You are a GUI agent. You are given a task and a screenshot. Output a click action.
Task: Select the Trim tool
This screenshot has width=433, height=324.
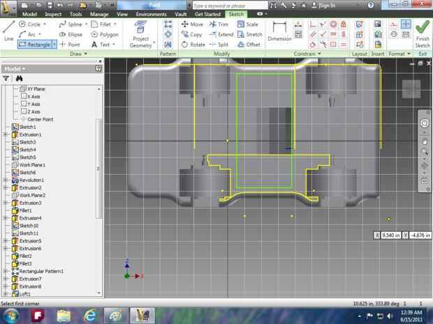click(219, 24)
